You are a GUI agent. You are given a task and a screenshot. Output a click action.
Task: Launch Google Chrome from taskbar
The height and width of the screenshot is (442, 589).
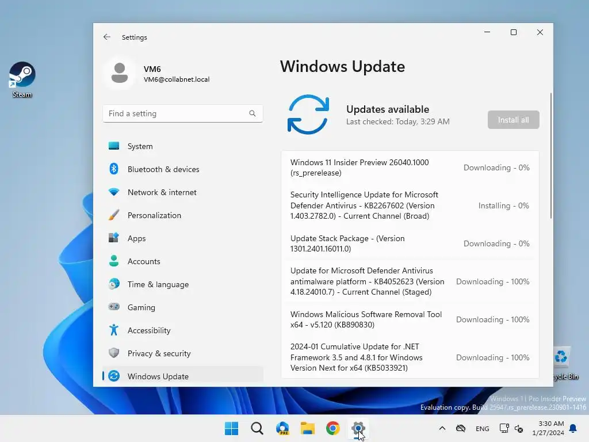[333, 428]
